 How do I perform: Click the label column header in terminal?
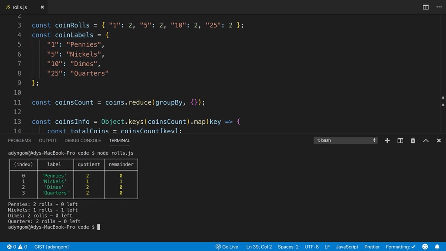[54, 164]
